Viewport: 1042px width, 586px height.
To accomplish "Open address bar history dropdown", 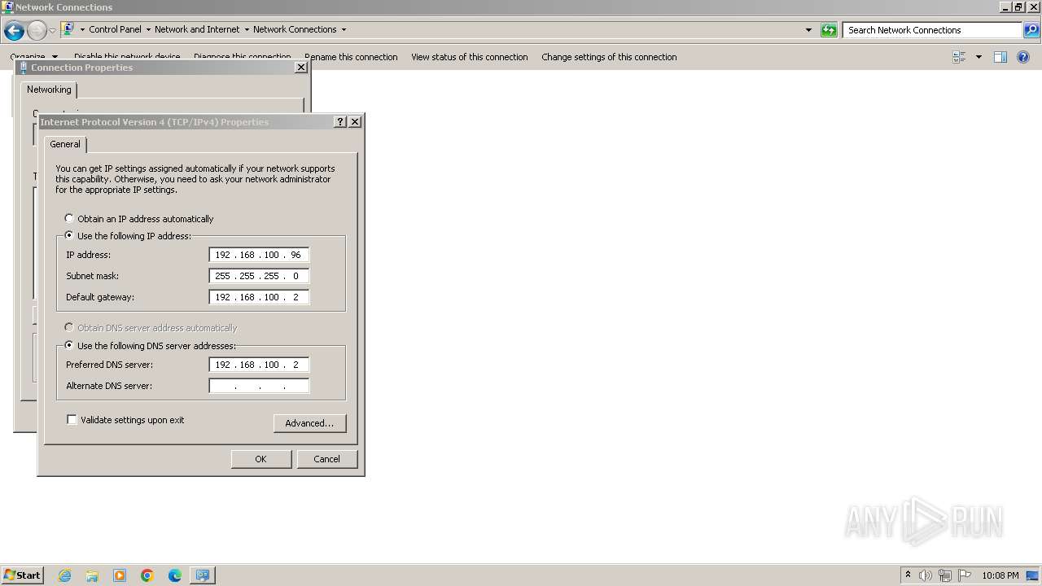I will point(808,30).
